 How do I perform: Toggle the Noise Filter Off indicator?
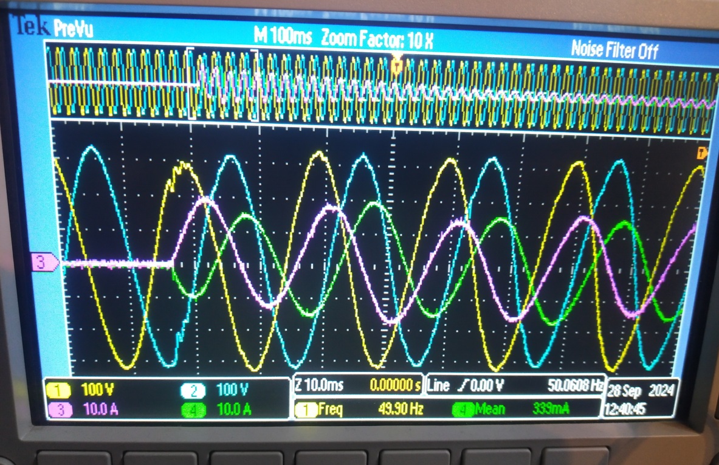tap(614, 50)
